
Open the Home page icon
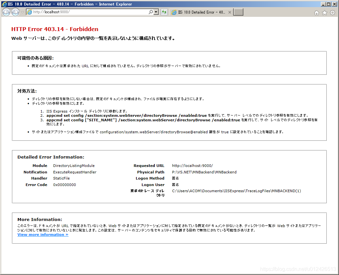tap(316, 13)
